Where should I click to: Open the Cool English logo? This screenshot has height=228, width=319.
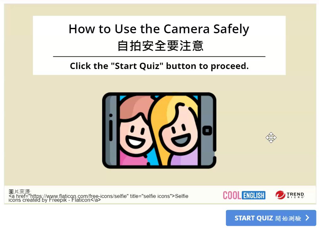(244, 195)
